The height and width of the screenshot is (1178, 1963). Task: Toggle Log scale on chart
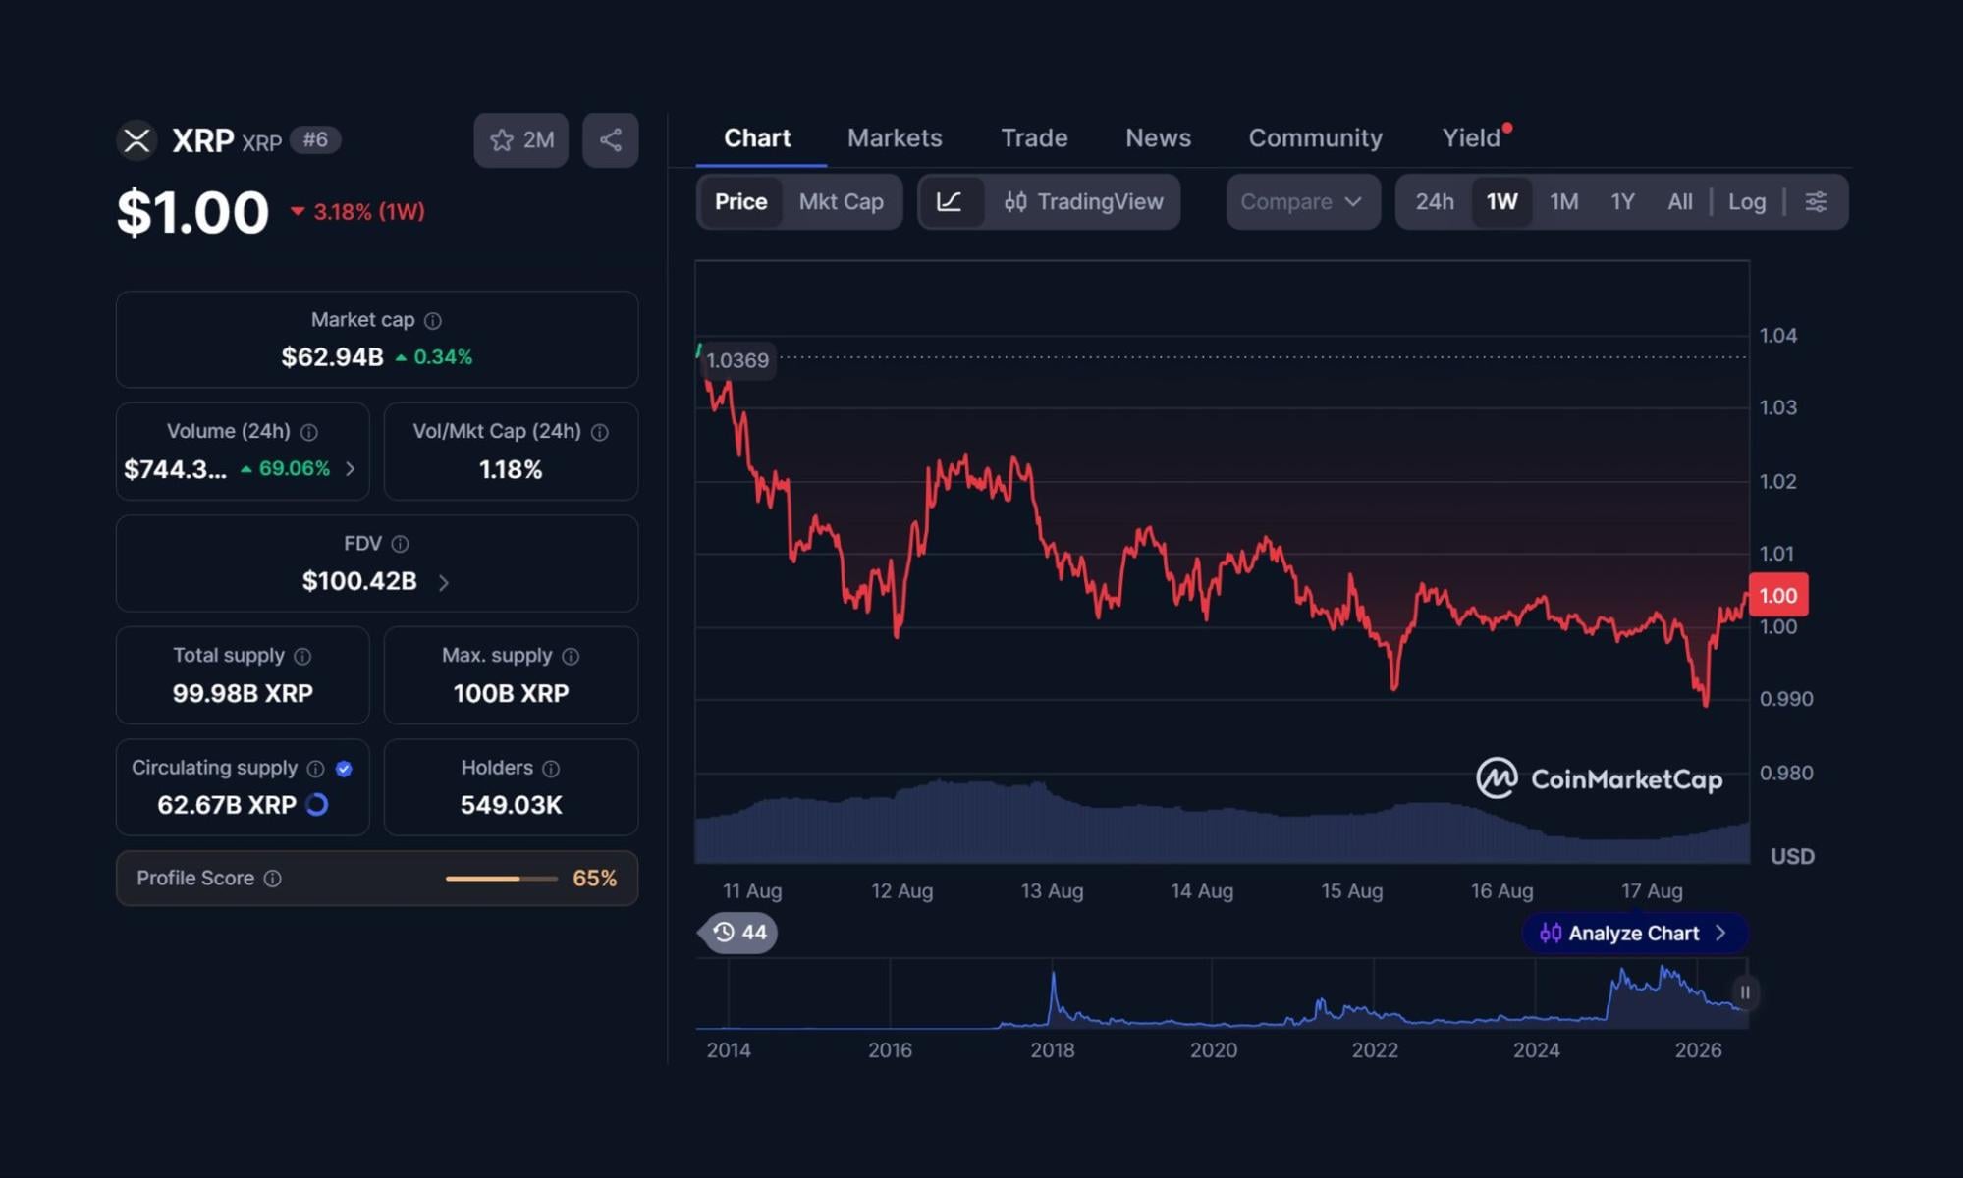tap(1747, 202)
